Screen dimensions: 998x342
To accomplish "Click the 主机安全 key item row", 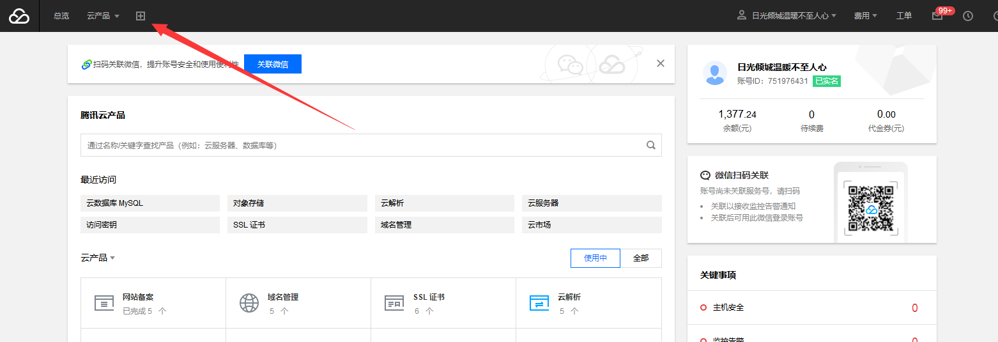I will coord(811,307).
